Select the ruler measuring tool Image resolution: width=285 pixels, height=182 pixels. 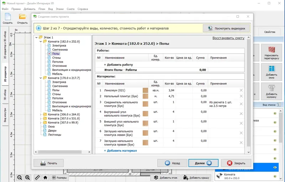(x=37, y=178)
